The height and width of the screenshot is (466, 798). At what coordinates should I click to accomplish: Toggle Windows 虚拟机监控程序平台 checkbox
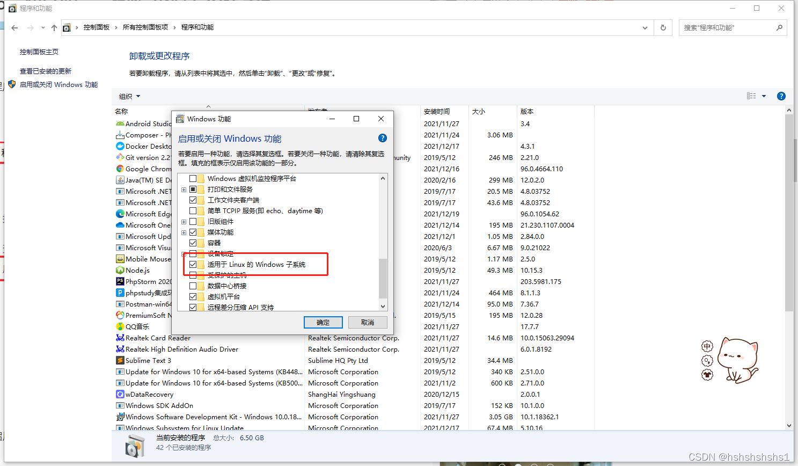[x=193, y=178]
